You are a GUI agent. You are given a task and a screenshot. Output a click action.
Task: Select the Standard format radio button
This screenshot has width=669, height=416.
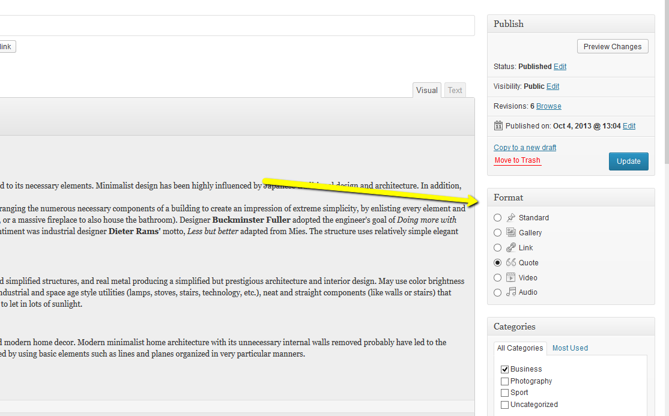click(497, 218)
